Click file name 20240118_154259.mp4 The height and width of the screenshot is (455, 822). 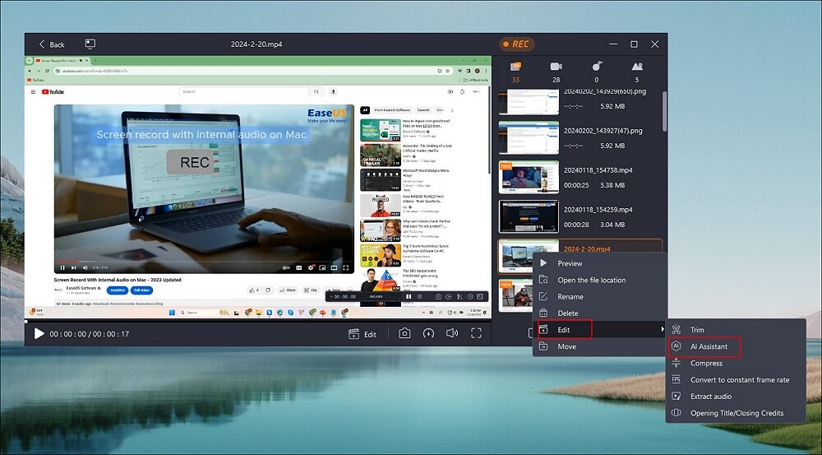598,209
